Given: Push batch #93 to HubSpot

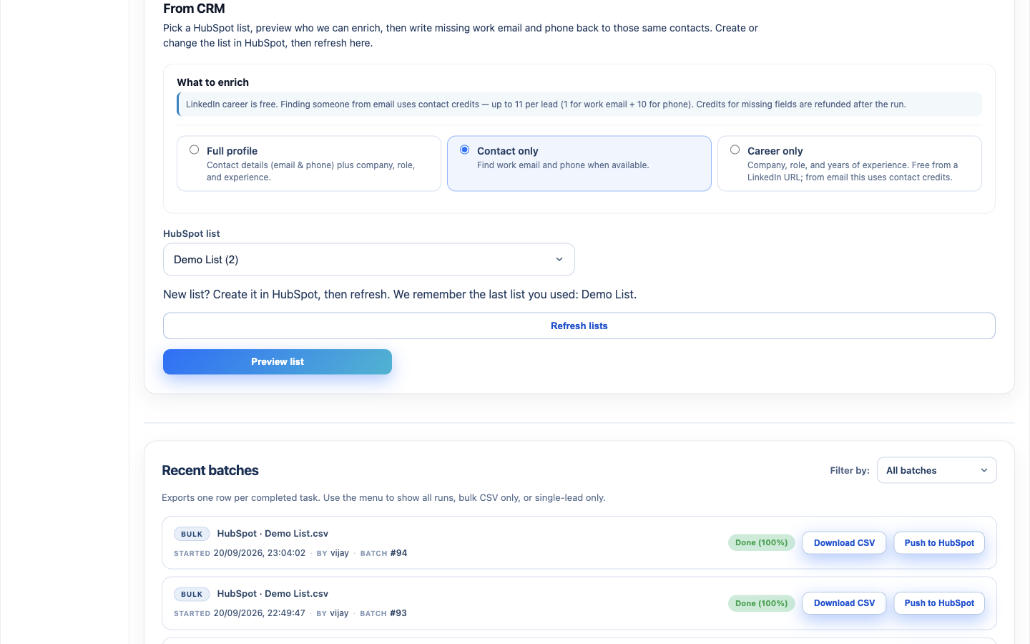Looking at the screenshot, I should [939, 603].
